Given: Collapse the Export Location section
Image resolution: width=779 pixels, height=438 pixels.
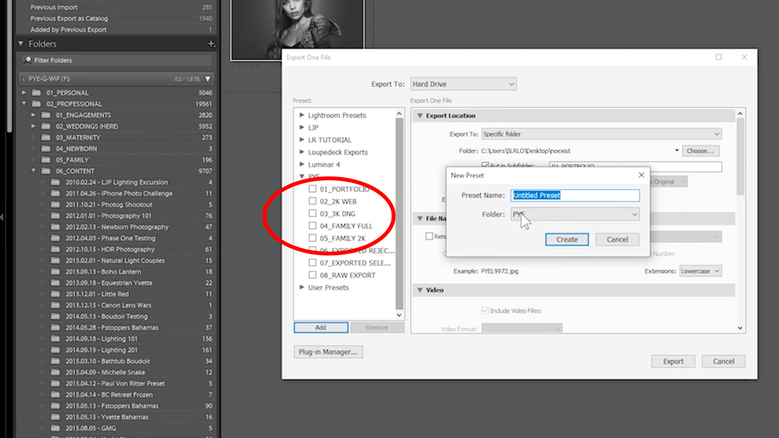Looking at the screenshot, I should (x=419, y=115).
